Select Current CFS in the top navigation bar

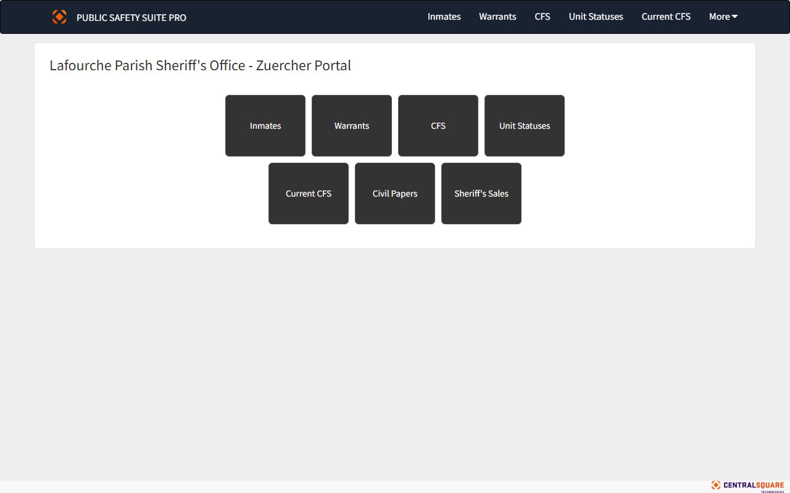(666, 17)
